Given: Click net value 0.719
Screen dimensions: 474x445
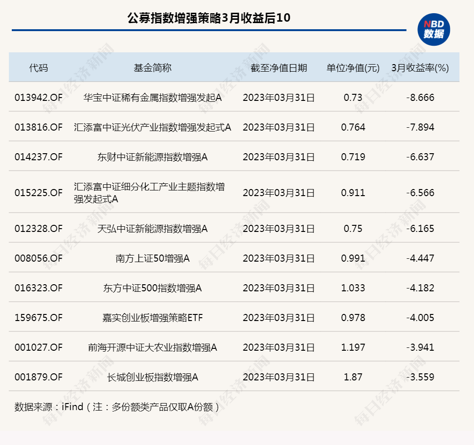Looking at the screenshot, I should 353,157.
